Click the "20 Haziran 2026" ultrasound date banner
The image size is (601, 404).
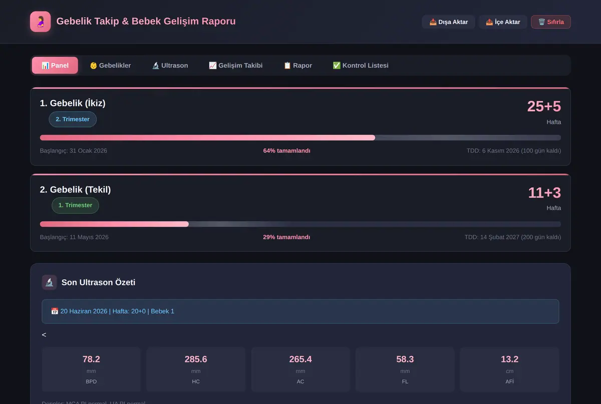coord(300,311)
